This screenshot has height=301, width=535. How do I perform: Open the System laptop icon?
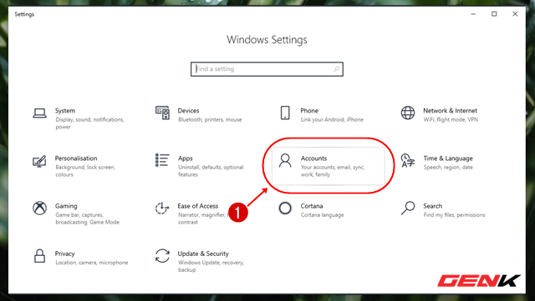point(39,113)
